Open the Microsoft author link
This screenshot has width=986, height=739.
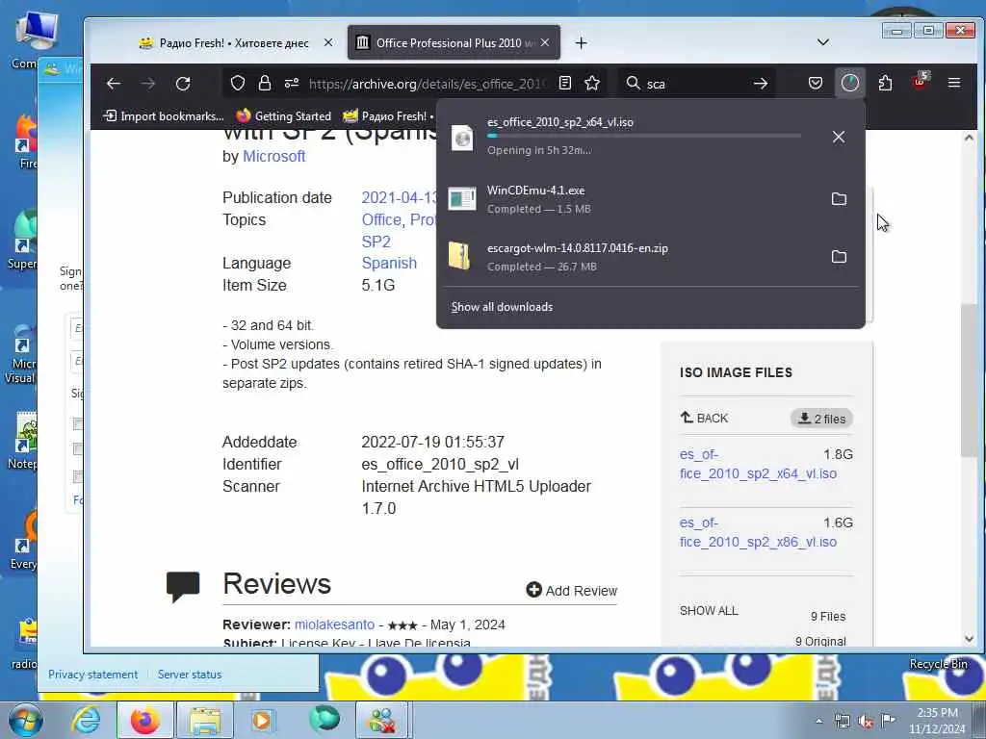[x=273, y=157]
